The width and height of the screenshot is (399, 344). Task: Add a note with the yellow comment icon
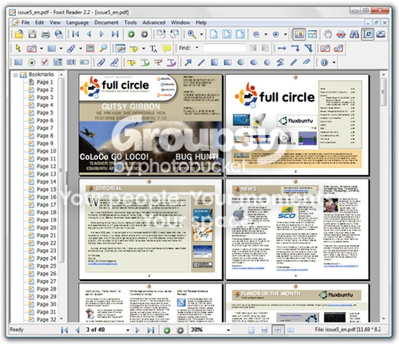coord(167,49)
